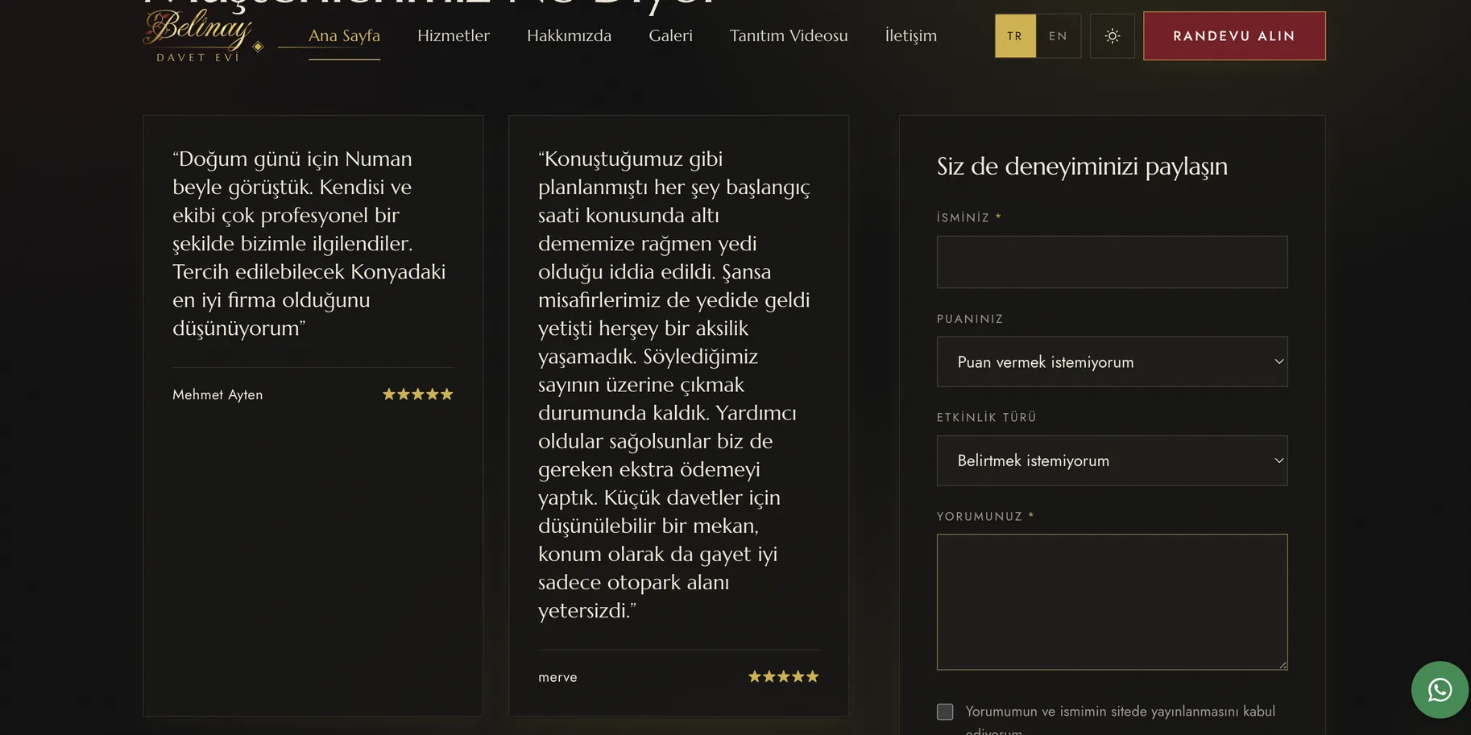Viewport: 1471px width, 735px height.
Task: Focus the İsminiz name input field
Action: pos(1112,262)
